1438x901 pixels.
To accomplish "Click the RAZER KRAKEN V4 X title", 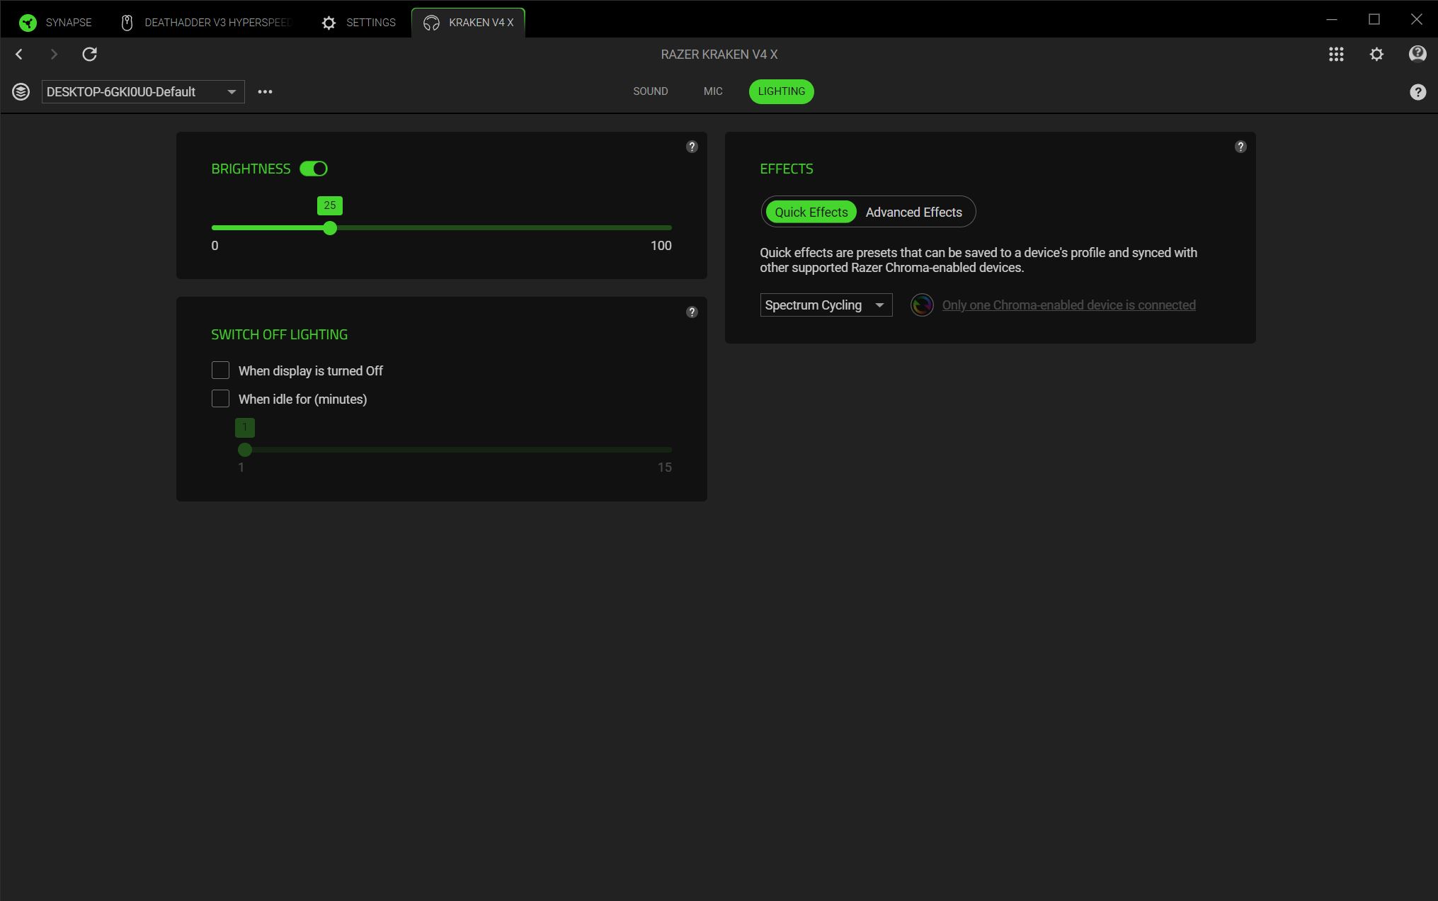I will 719,55.
